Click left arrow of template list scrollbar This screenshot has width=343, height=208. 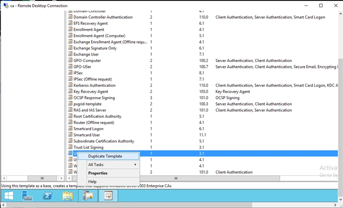(69, 178)
